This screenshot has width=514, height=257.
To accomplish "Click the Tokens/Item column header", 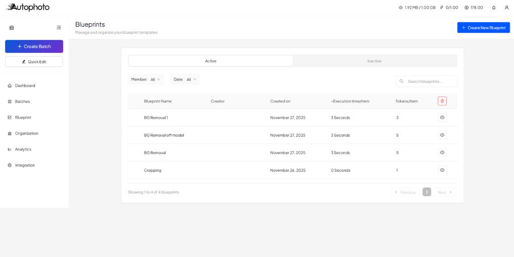I will 407,101.
